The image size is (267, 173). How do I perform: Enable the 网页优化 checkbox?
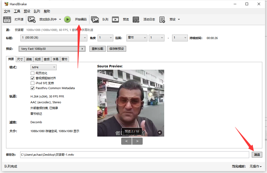(33, 73)
